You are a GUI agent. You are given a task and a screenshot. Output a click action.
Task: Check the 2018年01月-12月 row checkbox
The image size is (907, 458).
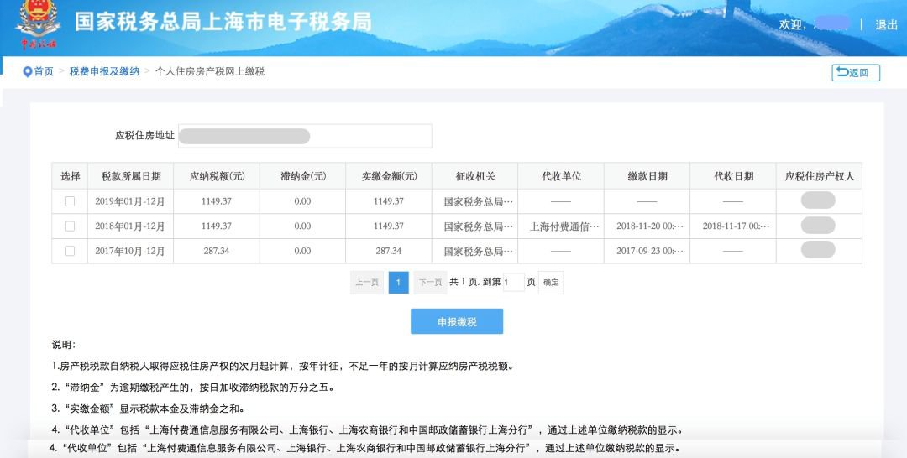point(70,226)
